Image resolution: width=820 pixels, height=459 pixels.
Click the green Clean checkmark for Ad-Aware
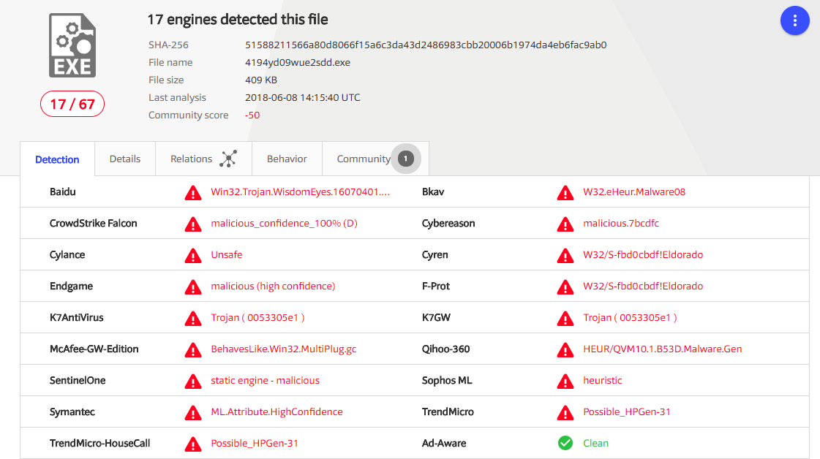click(565, 443)
